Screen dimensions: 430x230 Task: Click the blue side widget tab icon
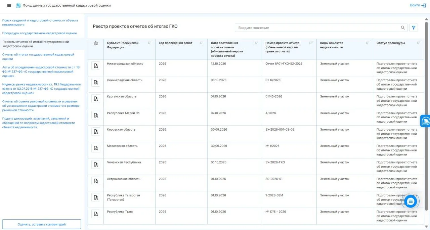425,121
